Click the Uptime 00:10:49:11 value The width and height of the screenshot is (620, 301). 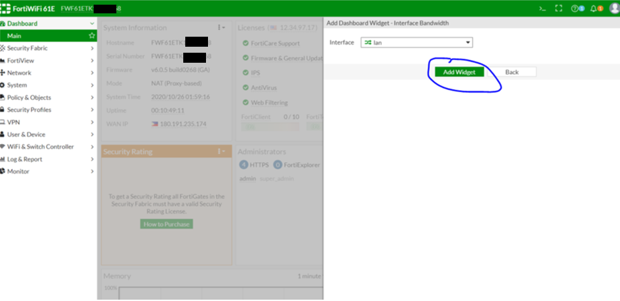[x=168, y=111]
